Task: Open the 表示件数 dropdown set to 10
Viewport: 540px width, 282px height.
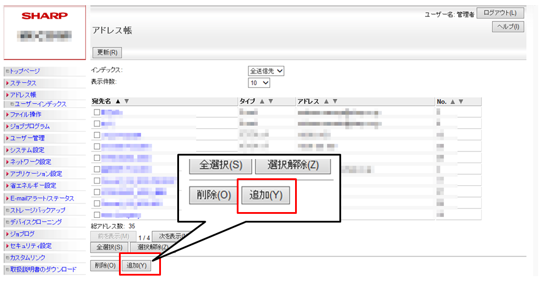Action: (260, 83)
